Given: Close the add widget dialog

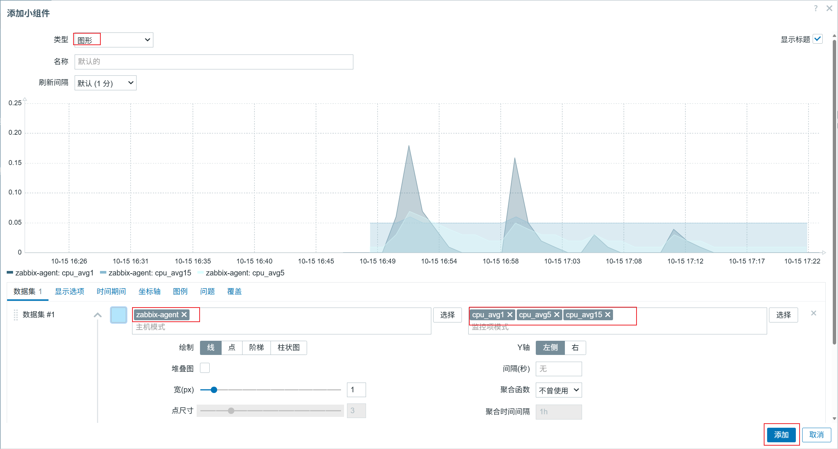Looking at the screenshot, I should point(829,9).
